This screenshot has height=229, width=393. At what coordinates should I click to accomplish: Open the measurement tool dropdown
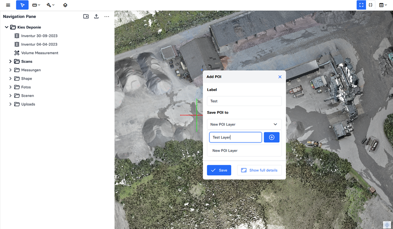click(x=36, y=5)
